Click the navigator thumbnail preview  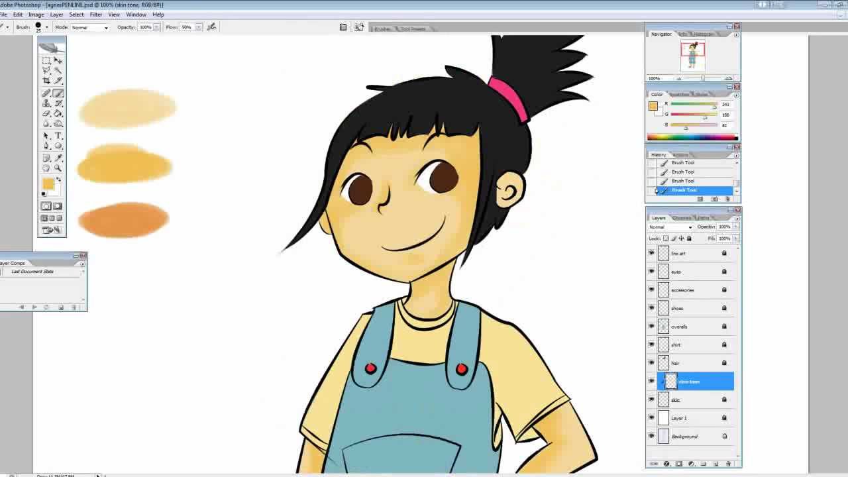[x=692, y=56]
